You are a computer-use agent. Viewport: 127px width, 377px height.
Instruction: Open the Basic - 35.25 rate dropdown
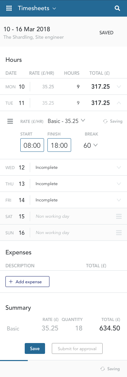[x=66, y=121]
